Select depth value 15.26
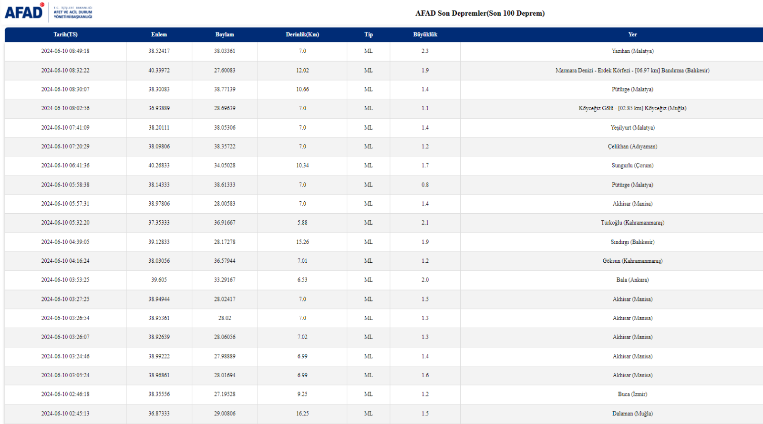 pos(302,242)
